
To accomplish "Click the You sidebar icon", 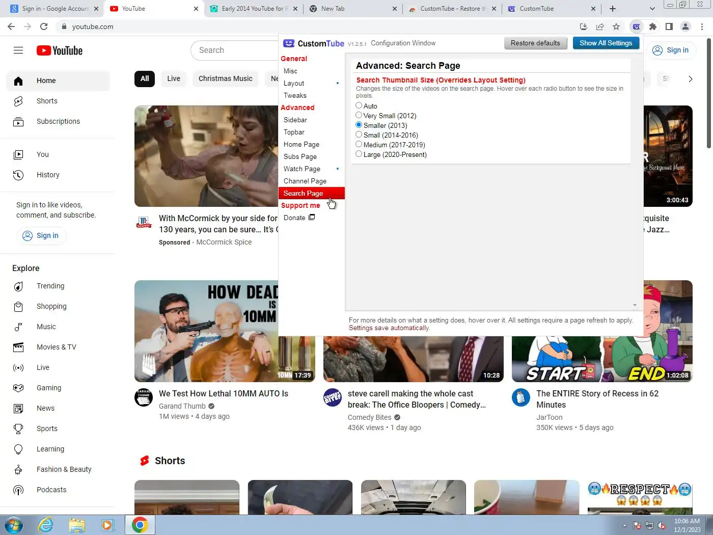I will pos(18,154).
